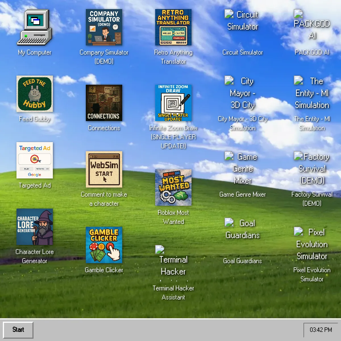341x341 pixels.
Task: Select the "Feed Gubby" caption text
Action: pos(35,119)
